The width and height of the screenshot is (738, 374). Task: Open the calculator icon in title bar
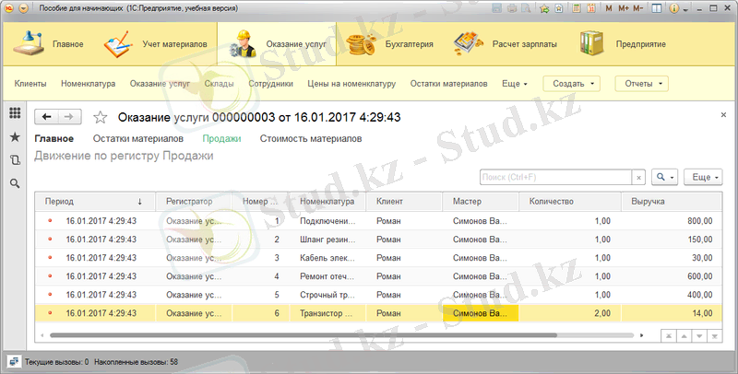(x=576, y=8)
